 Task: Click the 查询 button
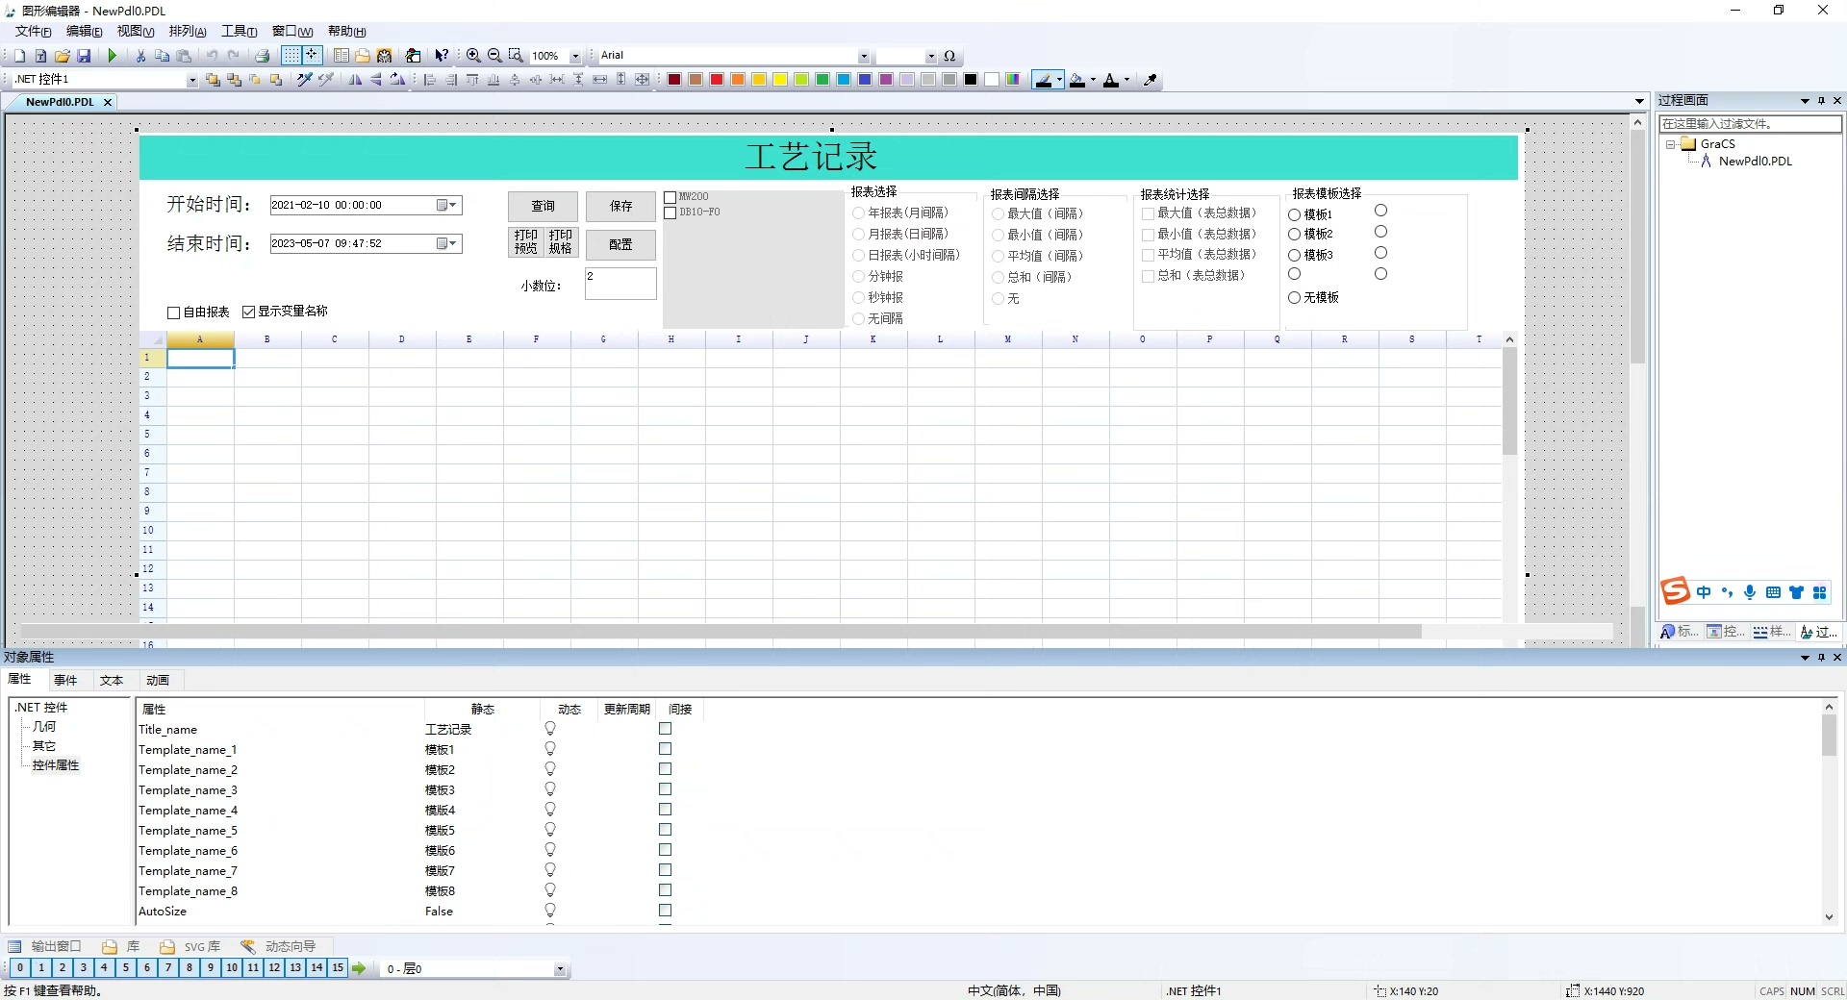(x=543, y=207)
